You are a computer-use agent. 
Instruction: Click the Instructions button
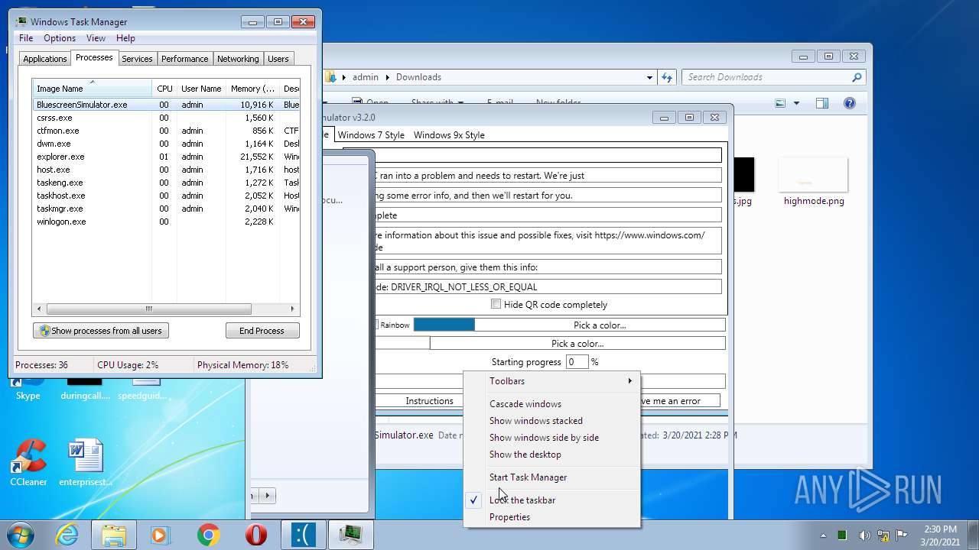pyautogui.click(x=429, y=401)
